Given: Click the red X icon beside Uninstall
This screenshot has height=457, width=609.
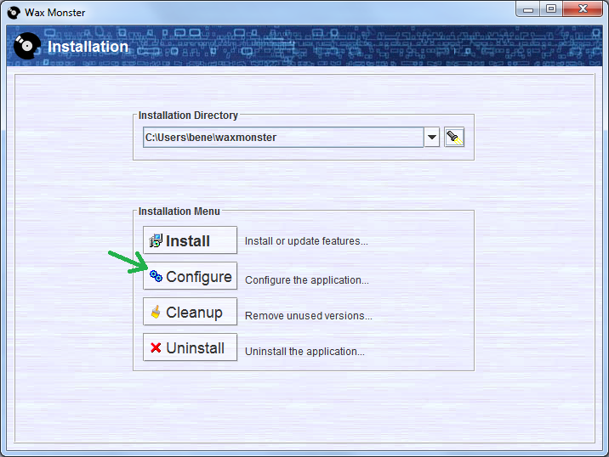Looking at the screenshot, I should coord(156,348).
